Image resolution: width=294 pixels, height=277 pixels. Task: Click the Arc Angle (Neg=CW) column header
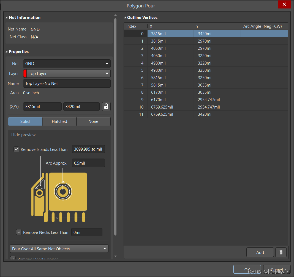click(264, 26)
